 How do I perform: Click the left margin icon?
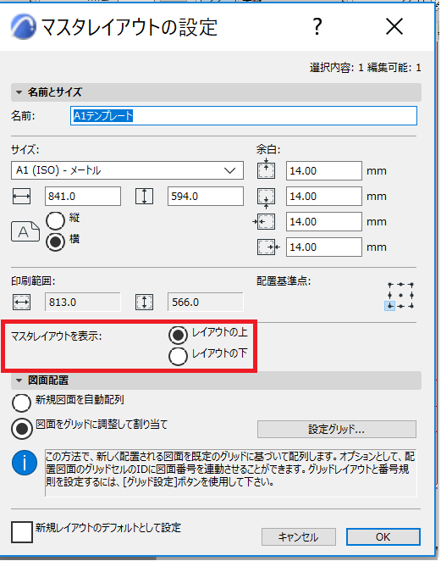click(264, 222)
